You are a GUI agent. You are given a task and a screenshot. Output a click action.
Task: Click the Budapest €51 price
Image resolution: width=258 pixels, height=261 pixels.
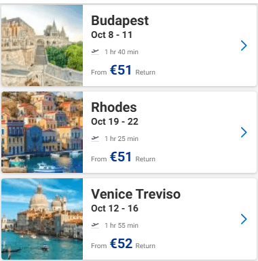pos(121,70)
